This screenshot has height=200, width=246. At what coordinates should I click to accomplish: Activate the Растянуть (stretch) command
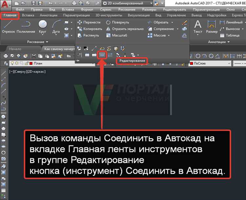point(88,35)
